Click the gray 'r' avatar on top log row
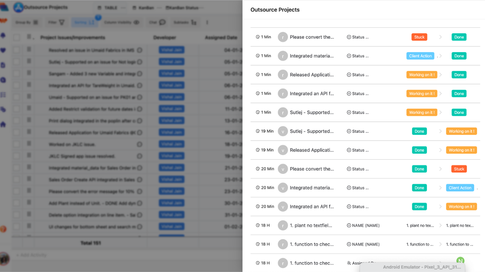The image size is (485, 272). coord(283,37)
